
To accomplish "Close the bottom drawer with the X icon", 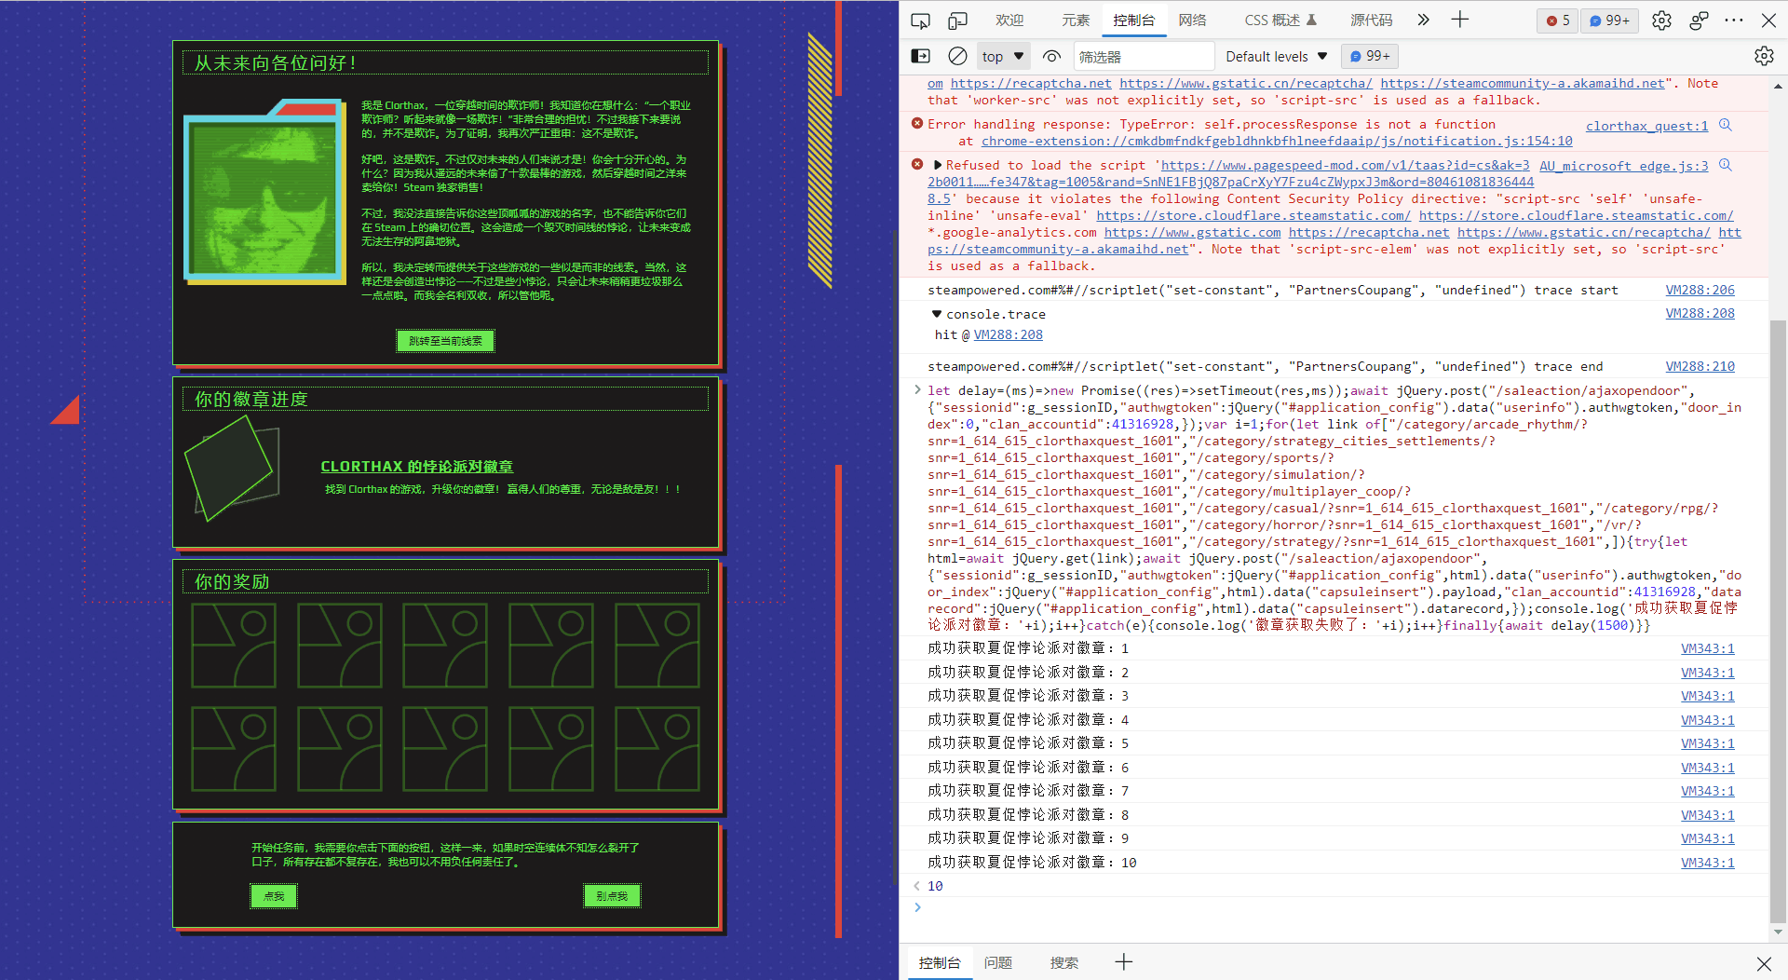I will click(x=1764, y=963).
